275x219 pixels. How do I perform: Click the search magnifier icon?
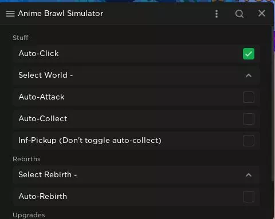point(239,14)
